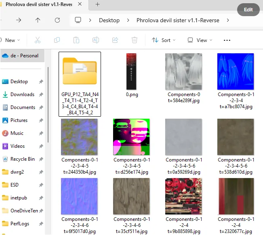Click Desktop in the address breadcrumb
This screenshot has width=263, height=235.
(x=109, y=20)
